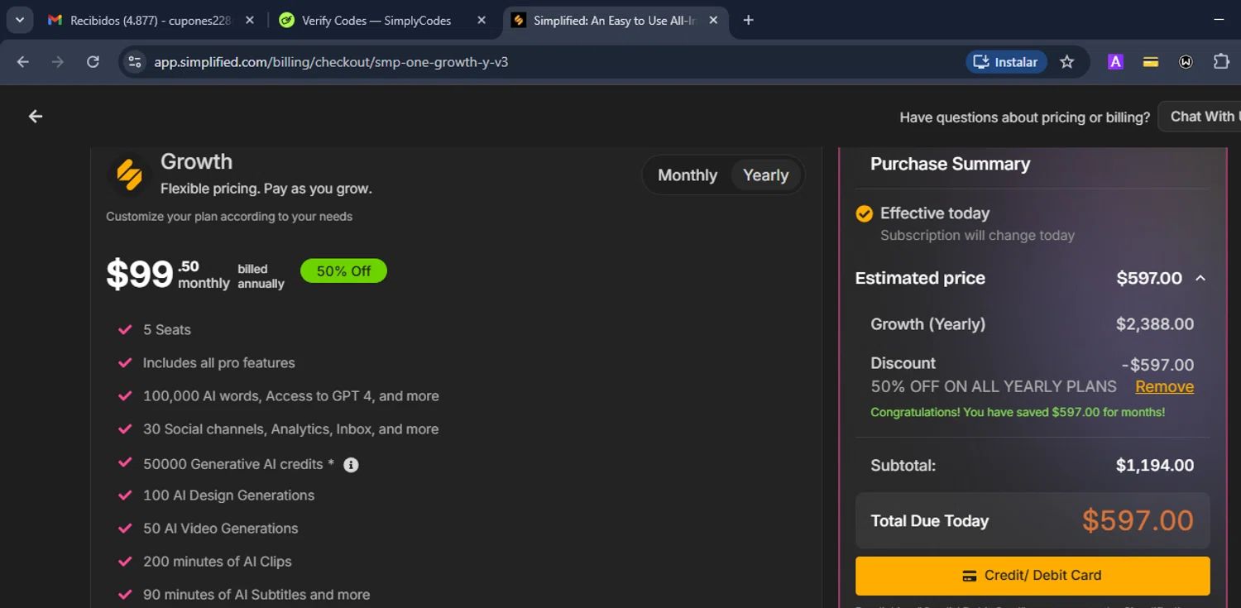This screenshot has width=1241, height=608.
Task: Click the checkmark beside 50000 Generative AI credits
Action: coord(125,463)
